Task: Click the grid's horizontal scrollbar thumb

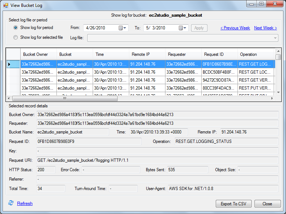Action: (x=65, y=98)
